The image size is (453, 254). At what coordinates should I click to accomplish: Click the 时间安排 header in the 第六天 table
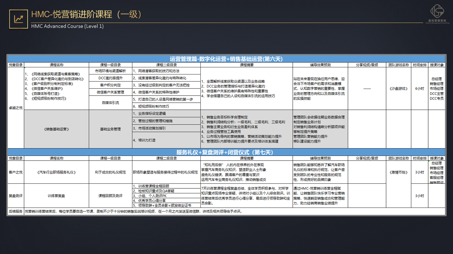(419, 65)
